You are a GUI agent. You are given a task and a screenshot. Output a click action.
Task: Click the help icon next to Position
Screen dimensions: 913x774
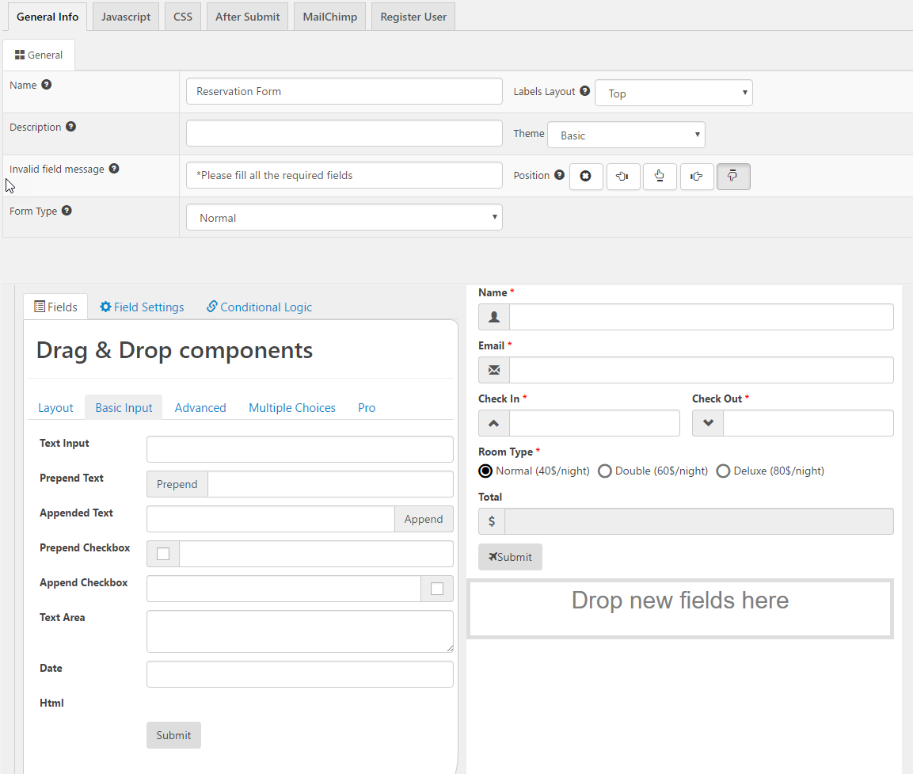560,175
